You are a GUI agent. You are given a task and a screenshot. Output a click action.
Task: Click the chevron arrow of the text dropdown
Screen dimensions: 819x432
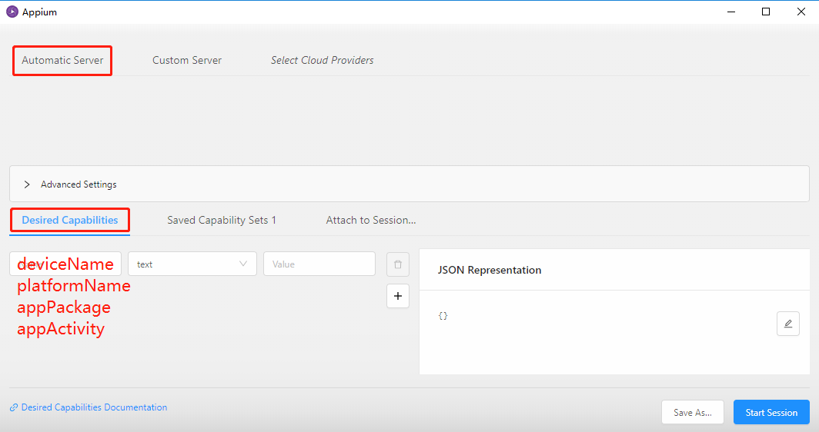coord(244,264)
